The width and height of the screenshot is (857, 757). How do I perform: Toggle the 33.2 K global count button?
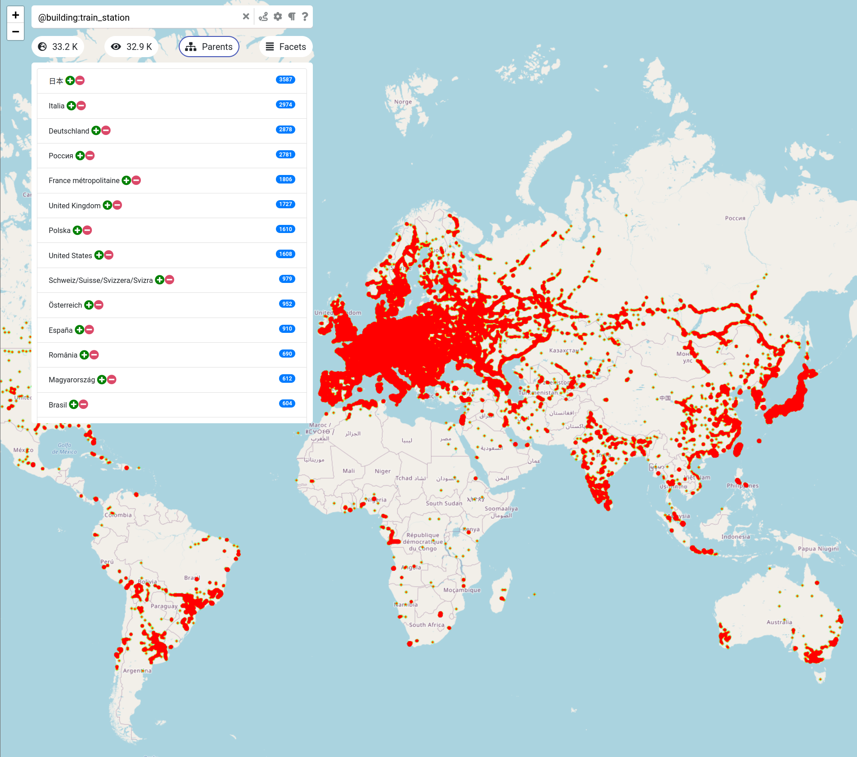click(58, 47)
